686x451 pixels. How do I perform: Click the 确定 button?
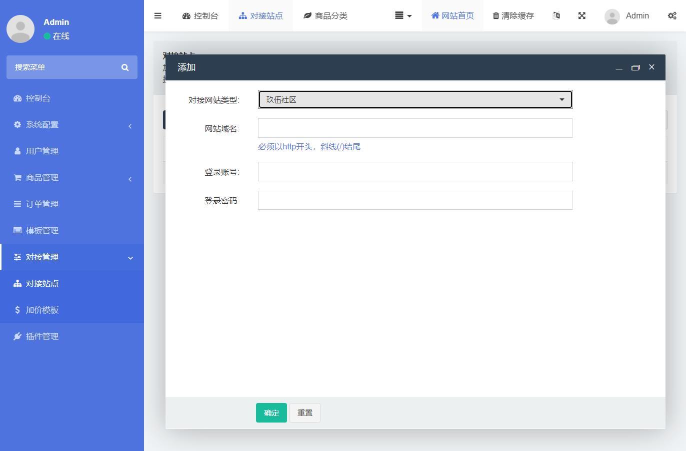coord(271,413)
